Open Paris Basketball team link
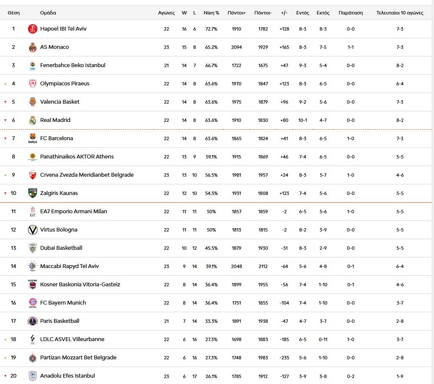Viewport: 434px width, 384px height. (x=60, y=321)
